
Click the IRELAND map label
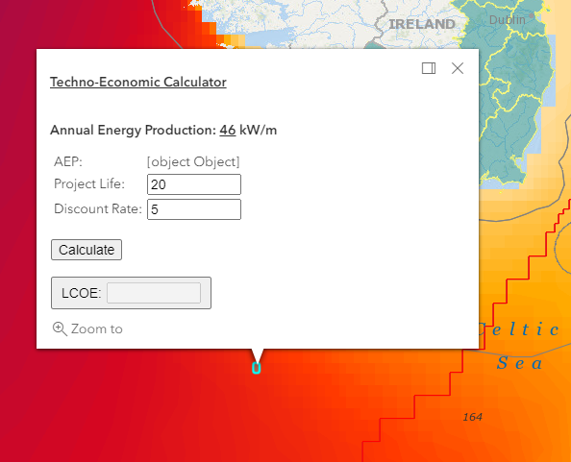(422, 24)
